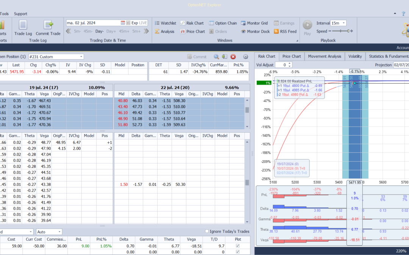Open the Support menu
The image size is (409, 255).
tap(20, 14)
